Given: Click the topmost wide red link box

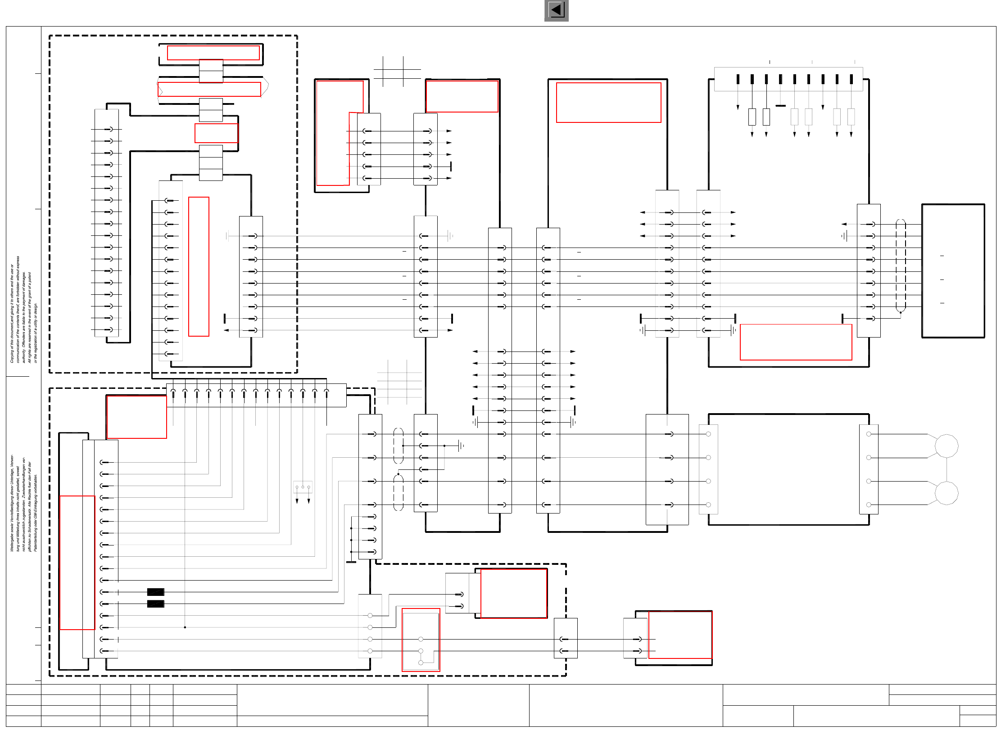Looking at the screenshot, I should coord(213,53).
